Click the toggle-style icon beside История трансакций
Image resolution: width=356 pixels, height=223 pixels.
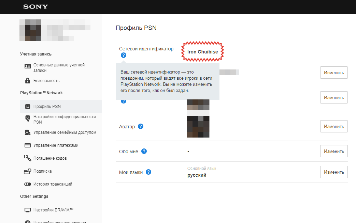point(27,184)
